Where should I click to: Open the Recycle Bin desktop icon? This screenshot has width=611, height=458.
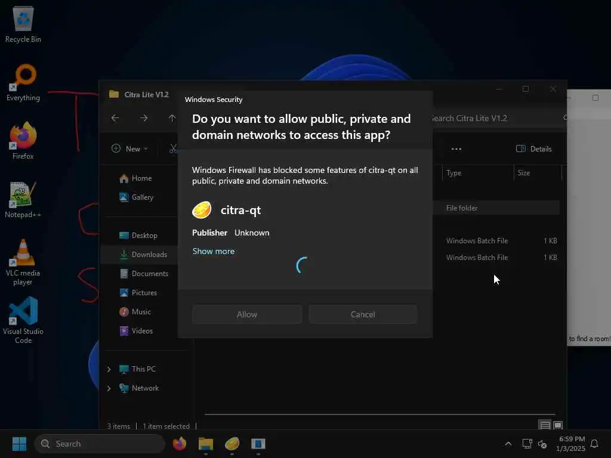pyautogui.click(x=23, y=24)
